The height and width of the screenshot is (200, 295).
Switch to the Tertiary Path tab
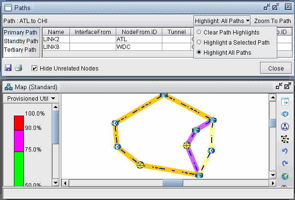[20, 50]
